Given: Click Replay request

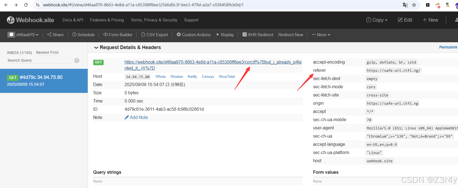Looking at the screenshot, I should (225, 35).
